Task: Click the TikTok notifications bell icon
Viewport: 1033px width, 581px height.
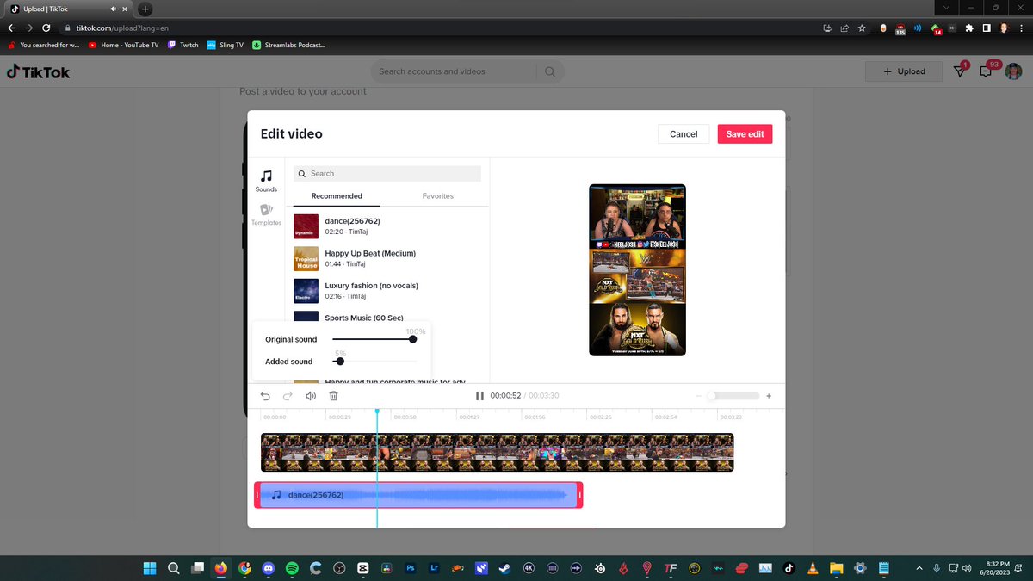Action: [959, 71]
